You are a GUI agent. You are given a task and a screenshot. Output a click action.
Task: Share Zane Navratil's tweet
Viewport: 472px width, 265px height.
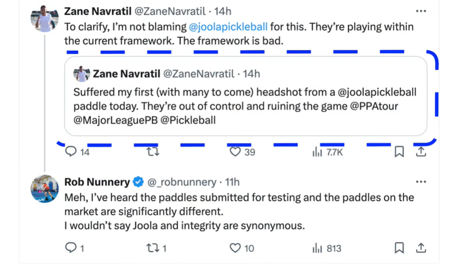[421, 152]
